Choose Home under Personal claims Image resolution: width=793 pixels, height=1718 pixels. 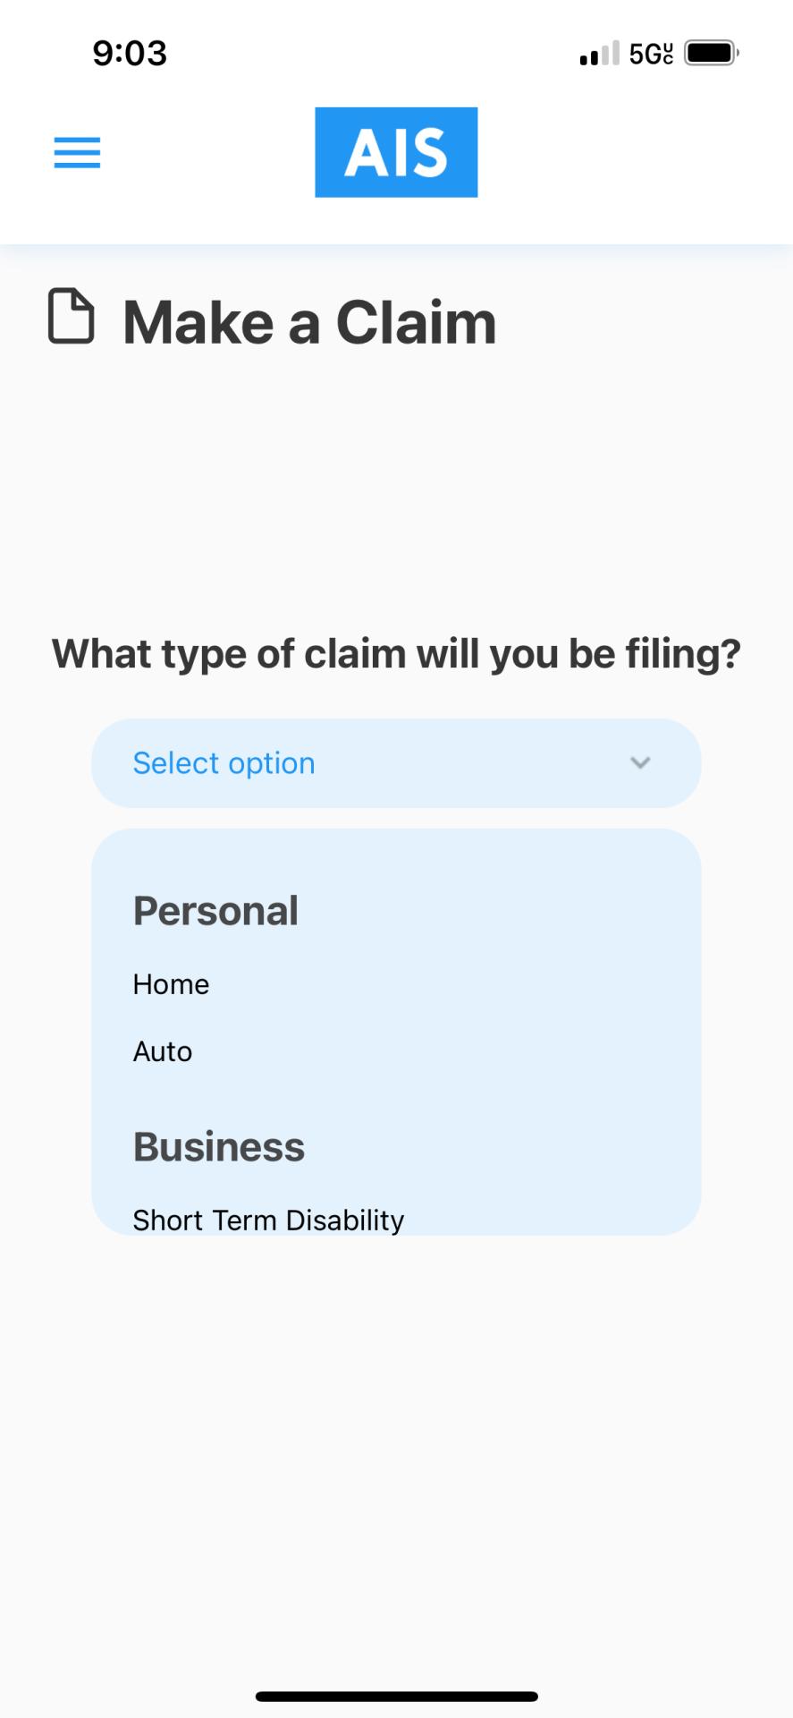pyautogui.click(x=171, y=984)
